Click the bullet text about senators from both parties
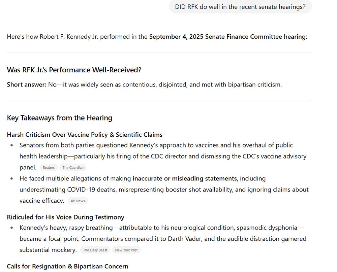 click(163, 156)
